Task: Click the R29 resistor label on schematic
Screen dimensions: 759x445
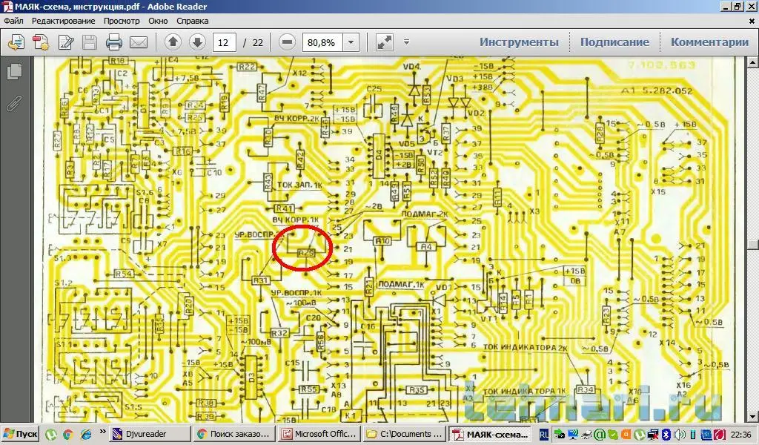Action: pyautogui.click(x=306, y=253)
